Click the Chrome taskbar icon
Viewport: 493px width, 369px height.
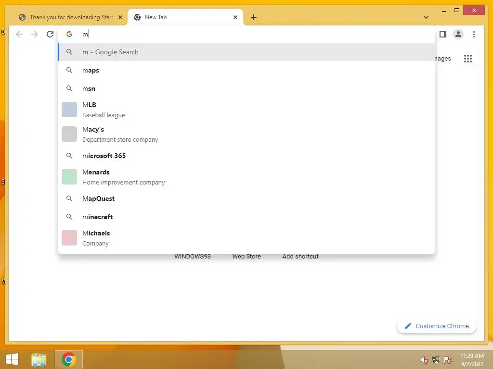(68, 359)
